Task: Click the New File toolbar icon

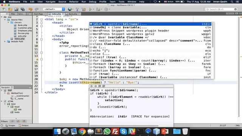Action: coord(4,9)
